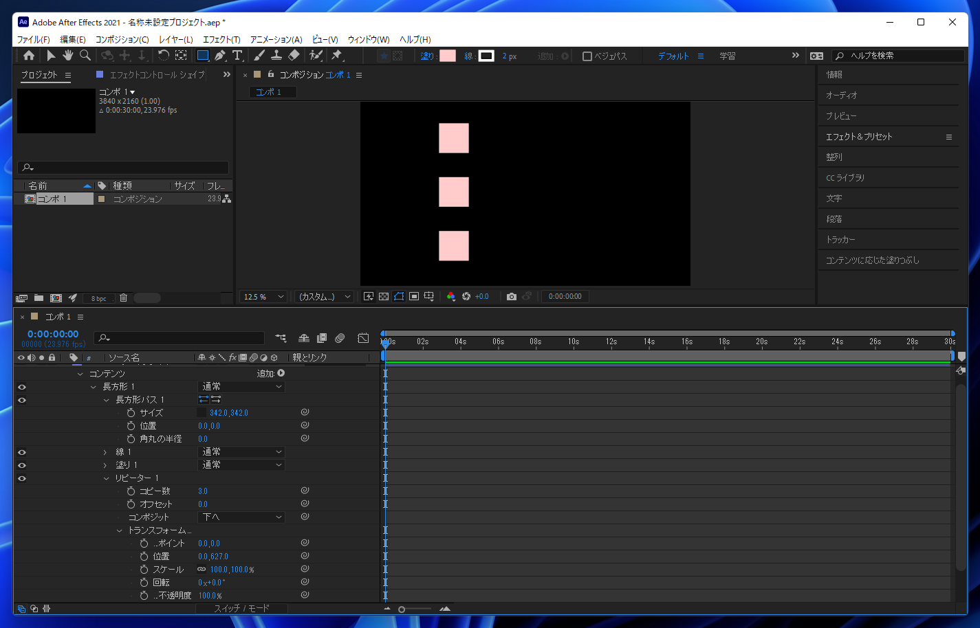
Task: Select the Type (T) tool
Action: (237, 56)
